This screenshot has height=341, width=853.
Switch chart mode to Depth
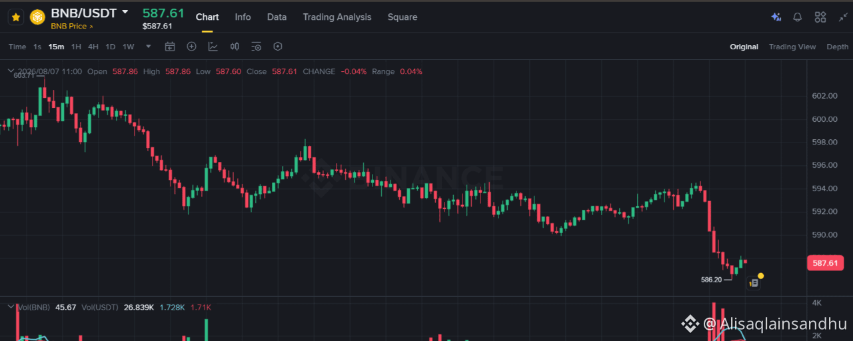(838, 47)
